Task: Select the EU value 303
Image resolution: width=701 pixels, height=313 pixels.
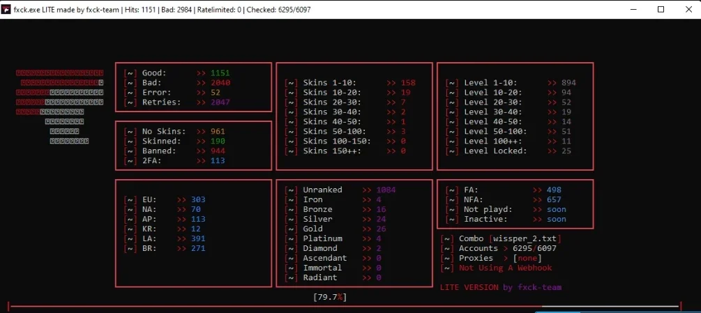Action: click(x=198, y=199)
